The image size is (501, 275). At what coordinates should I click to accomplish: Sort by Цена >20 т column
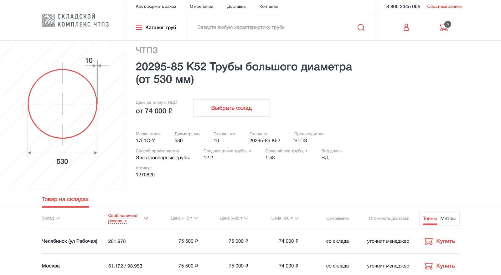coord(297,218)
